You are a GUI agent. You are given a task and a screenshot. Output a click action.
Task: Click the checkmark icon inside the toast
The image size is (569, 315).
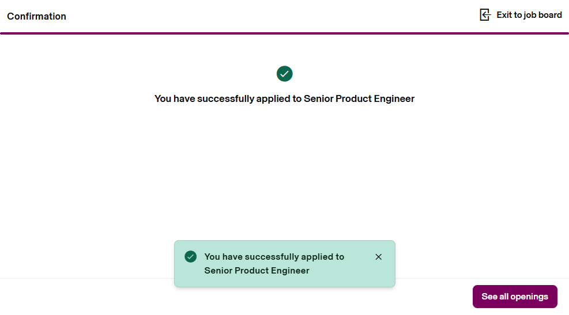[191, 256]
